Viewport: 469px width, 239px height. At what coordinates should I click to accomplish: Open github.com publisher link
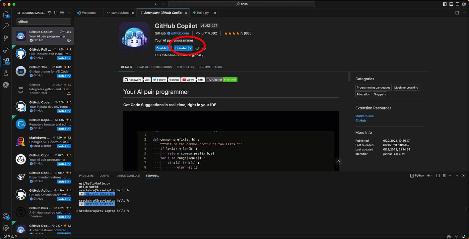(x=180, y=33)
